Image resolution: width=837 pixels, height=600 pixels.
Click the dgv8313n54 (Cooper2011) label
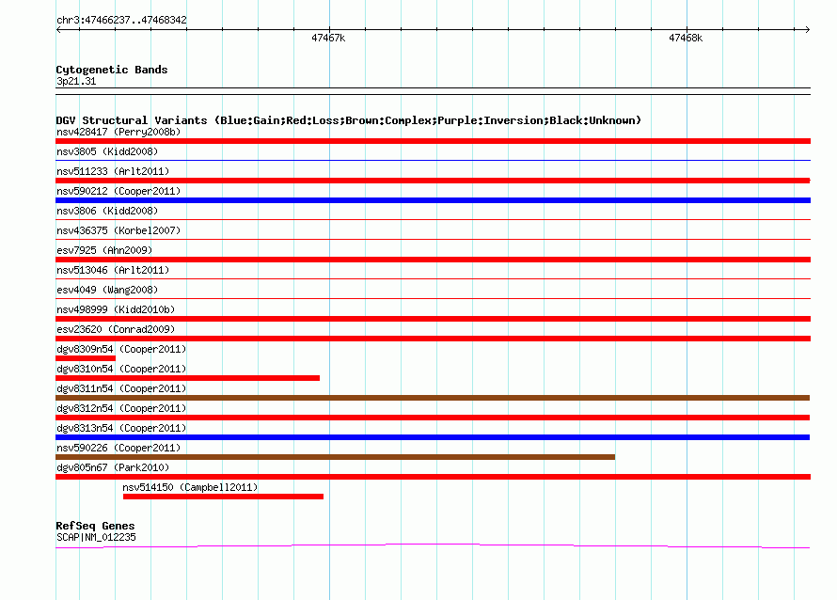pyautogui.click(x=121, y=428)
